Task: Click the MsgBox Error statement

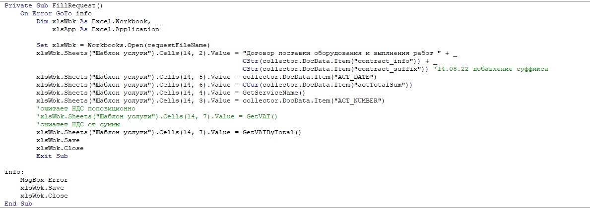Action: [x=44, y=180]
